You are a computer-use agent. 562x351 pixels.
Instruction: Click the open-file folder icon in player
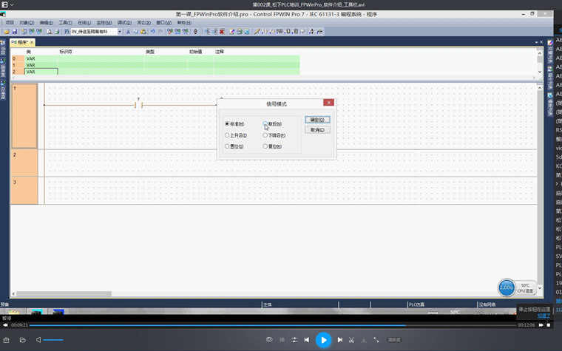pos(23,340)
